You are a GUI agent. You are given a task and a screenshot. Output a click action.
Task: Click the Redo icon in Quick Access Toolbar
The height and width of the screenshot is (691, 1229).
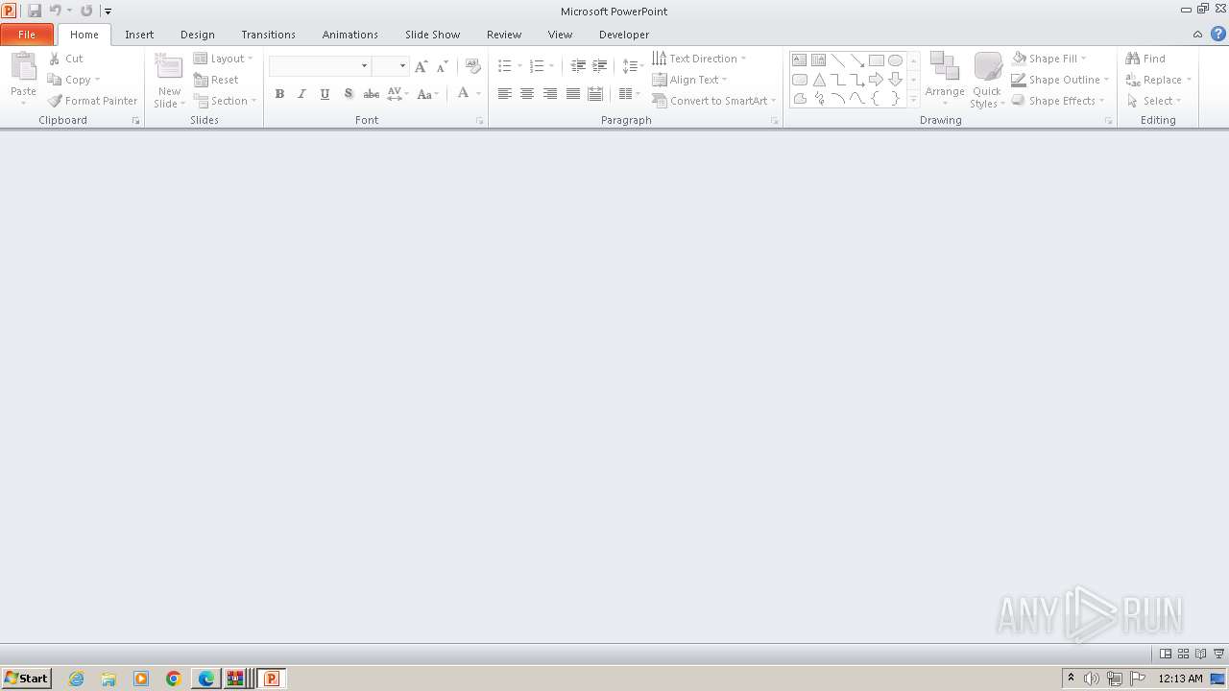pyautogui.click(x=86, y=11)
